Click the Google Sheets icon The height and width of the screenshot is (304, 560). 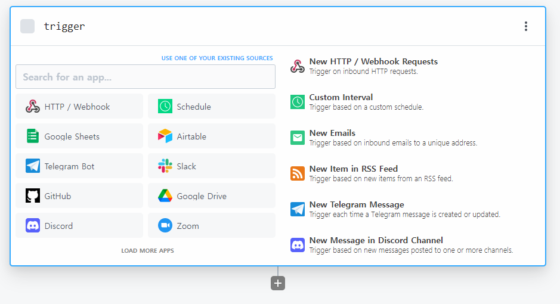[x=32, y=136]
